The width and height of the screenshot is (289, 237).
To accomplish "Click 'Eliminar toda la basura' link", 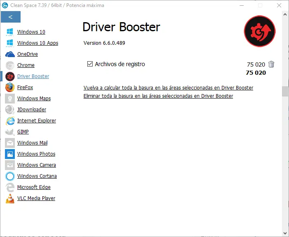I will pyautogui.click(x=158, y=96).
